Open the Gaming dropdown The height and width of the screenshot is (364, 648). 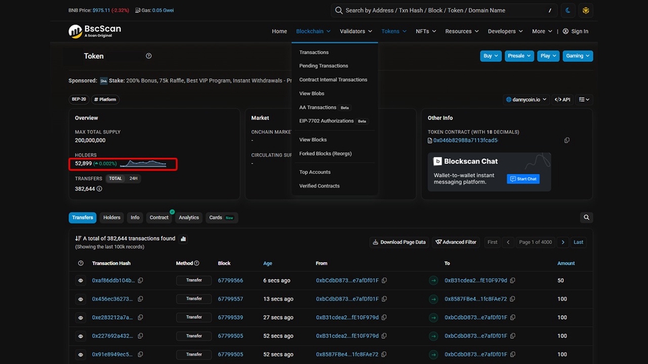[577, 56]
